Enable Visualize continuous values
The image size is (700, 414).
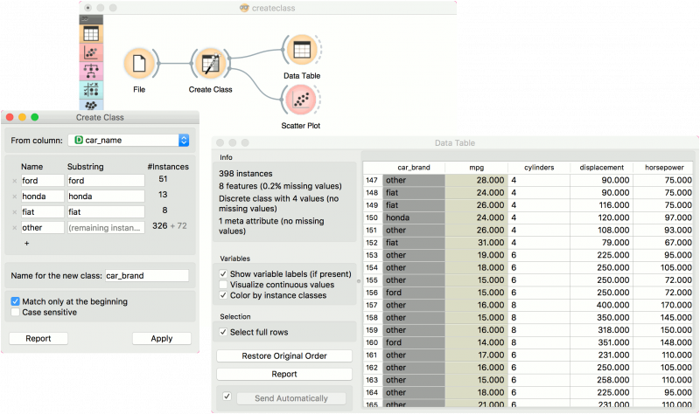click(x=224, y=285)
